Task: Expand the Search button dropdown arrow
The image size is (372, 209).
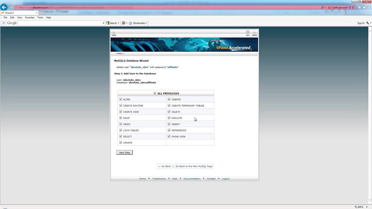Action: tap(119, 23)
